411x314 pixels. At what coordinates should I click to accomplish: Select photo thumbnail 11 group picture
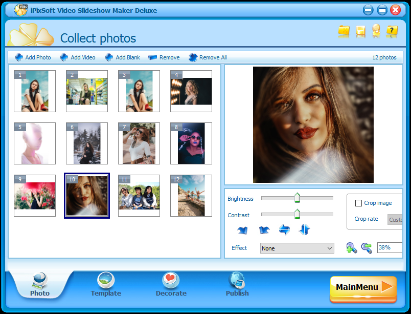(x=139, y=196)
